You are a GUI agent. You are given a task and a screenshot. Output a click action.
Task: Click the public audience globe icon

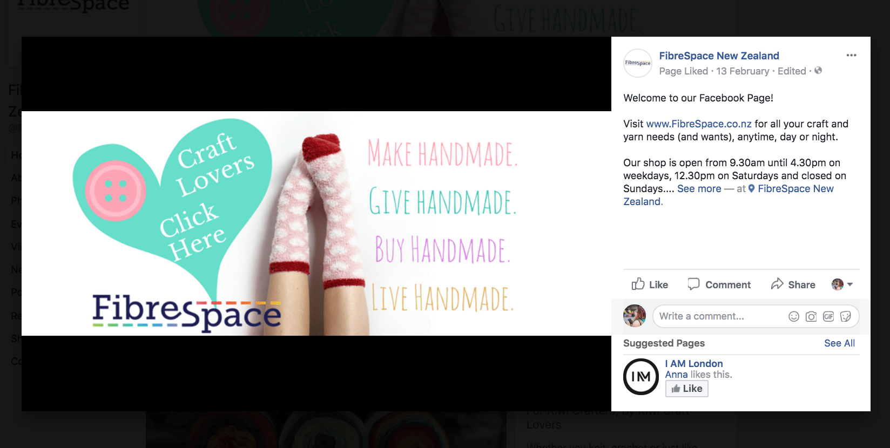point(818,71)
